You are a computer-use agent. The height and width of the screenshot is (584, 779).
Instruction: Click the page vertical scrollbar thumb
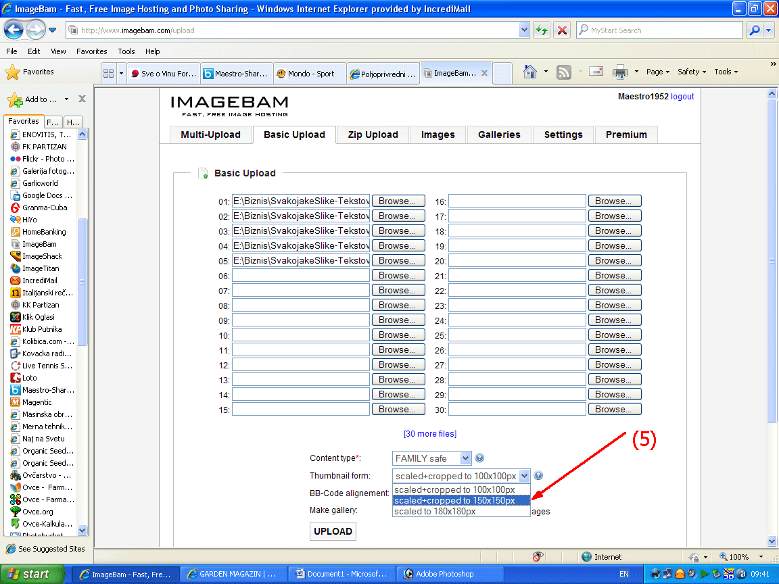(x=772, y=261)
